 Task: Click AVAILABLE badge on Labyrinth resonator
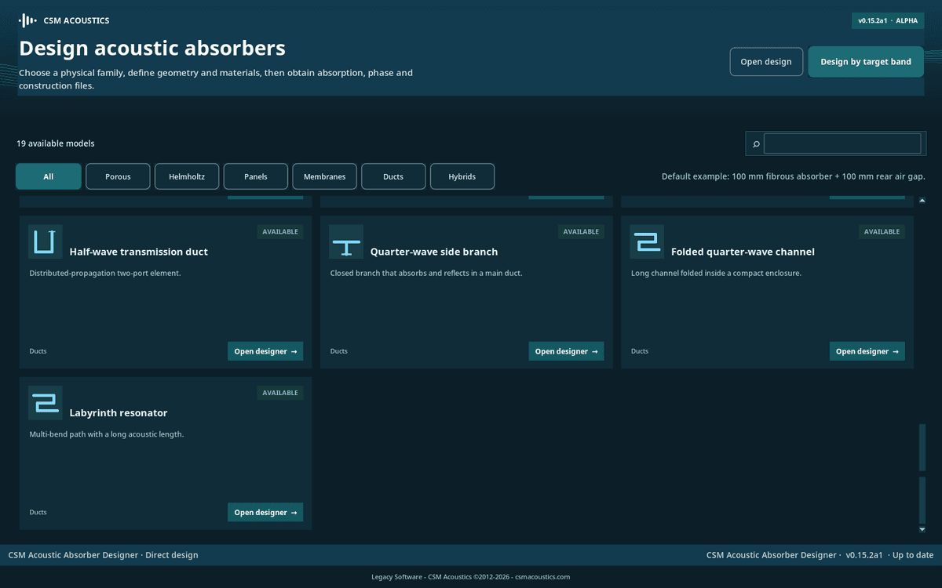click(280, 393)
